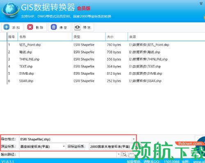This screenshot has height=163, width=205.
Task: Click the folder browse icon beside output path
Action: pos(131,154)
